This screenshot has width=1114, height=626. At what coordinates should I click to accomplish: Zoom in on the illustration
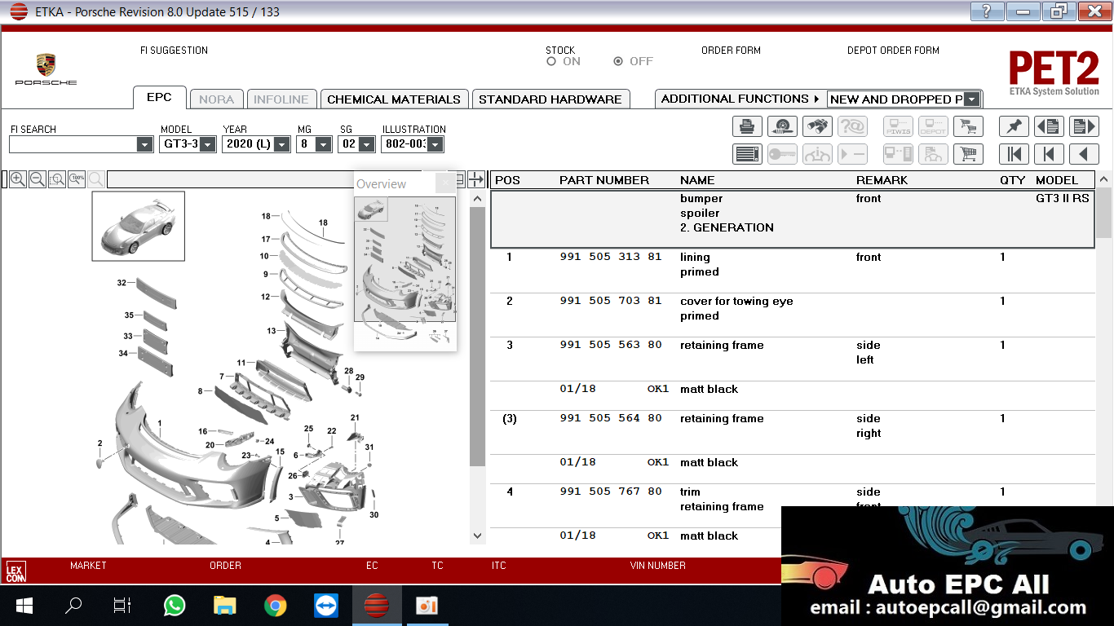(x=17, y=179)
